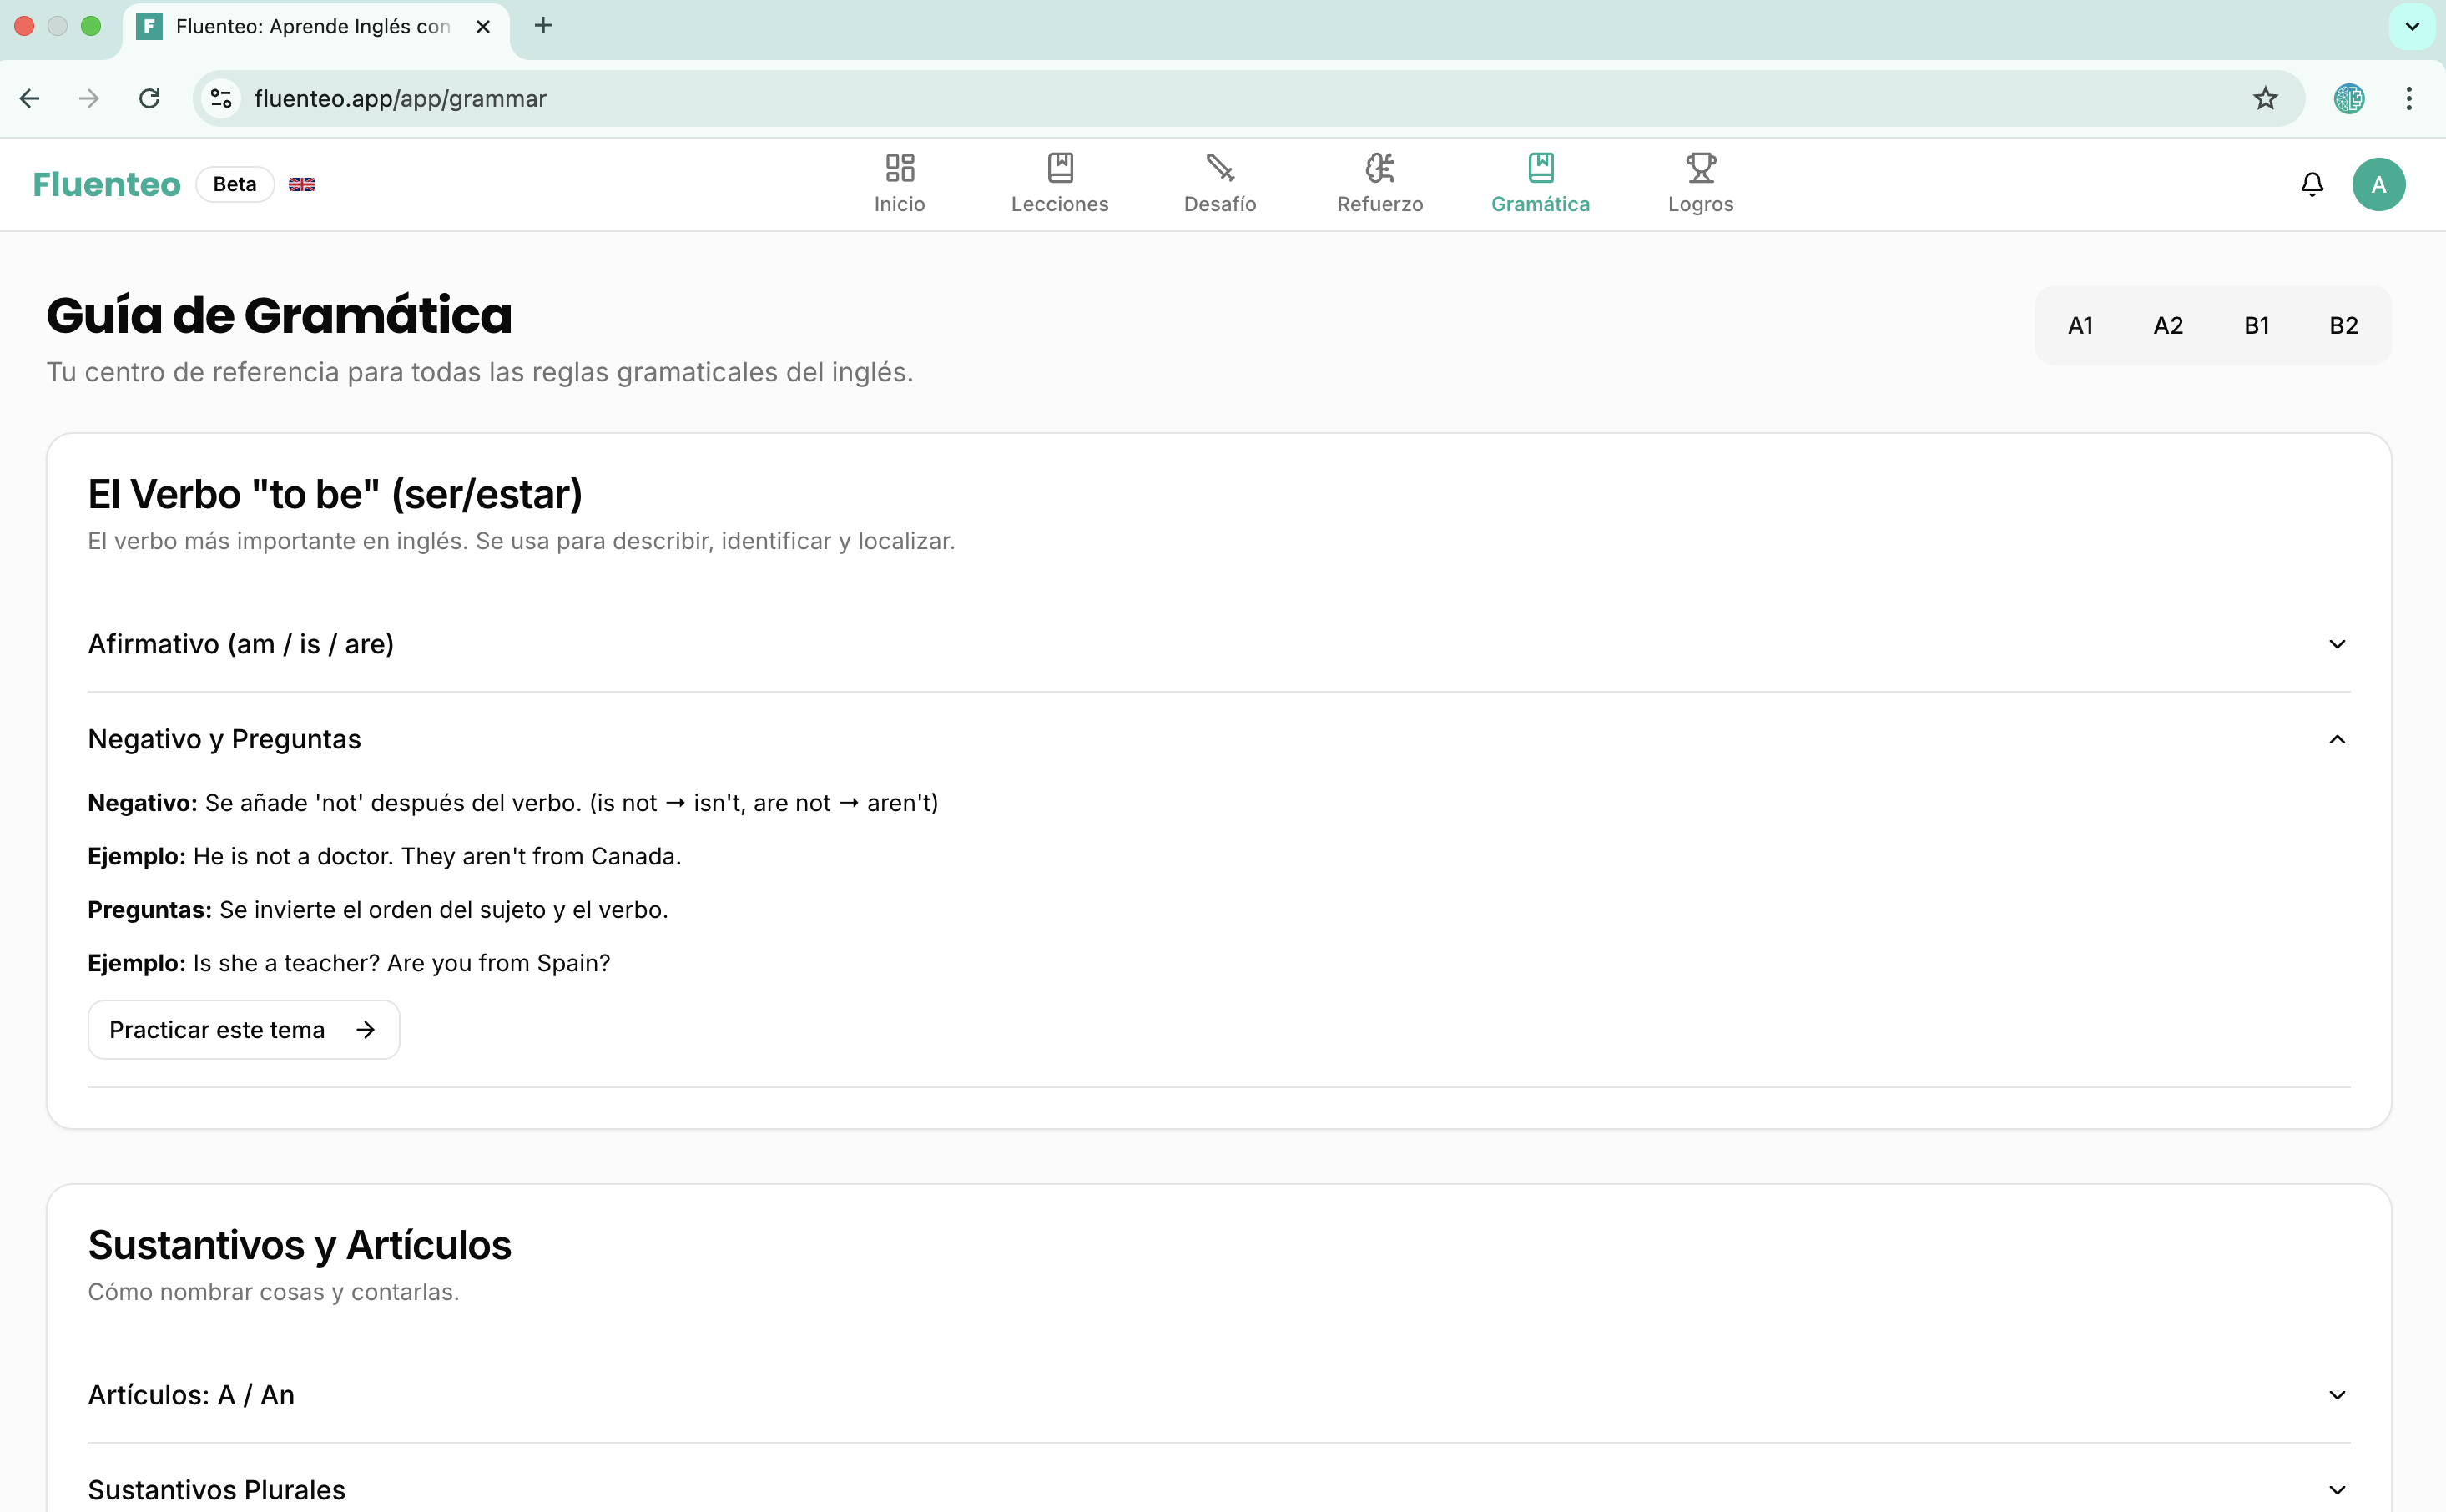Click the notifications bell icon
Viewport: 2446px width, 1512px height.
[x=2311, y=184]
